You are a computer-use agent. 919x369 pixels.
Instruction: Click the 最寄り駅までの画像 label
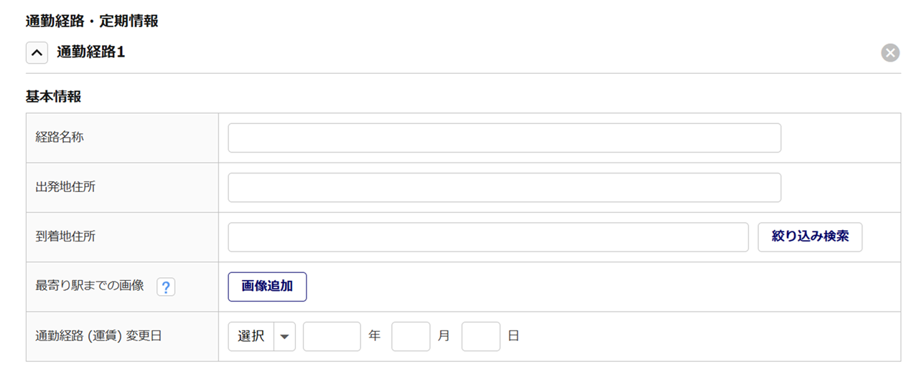[90, 286]
